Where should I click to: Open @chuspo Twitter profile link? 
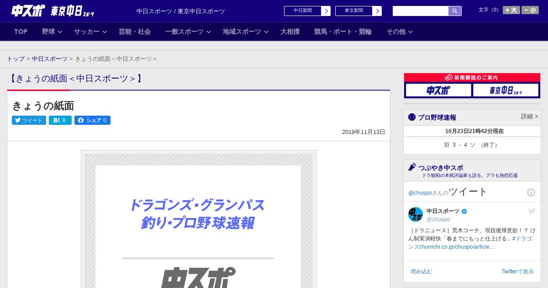point(420,193)
